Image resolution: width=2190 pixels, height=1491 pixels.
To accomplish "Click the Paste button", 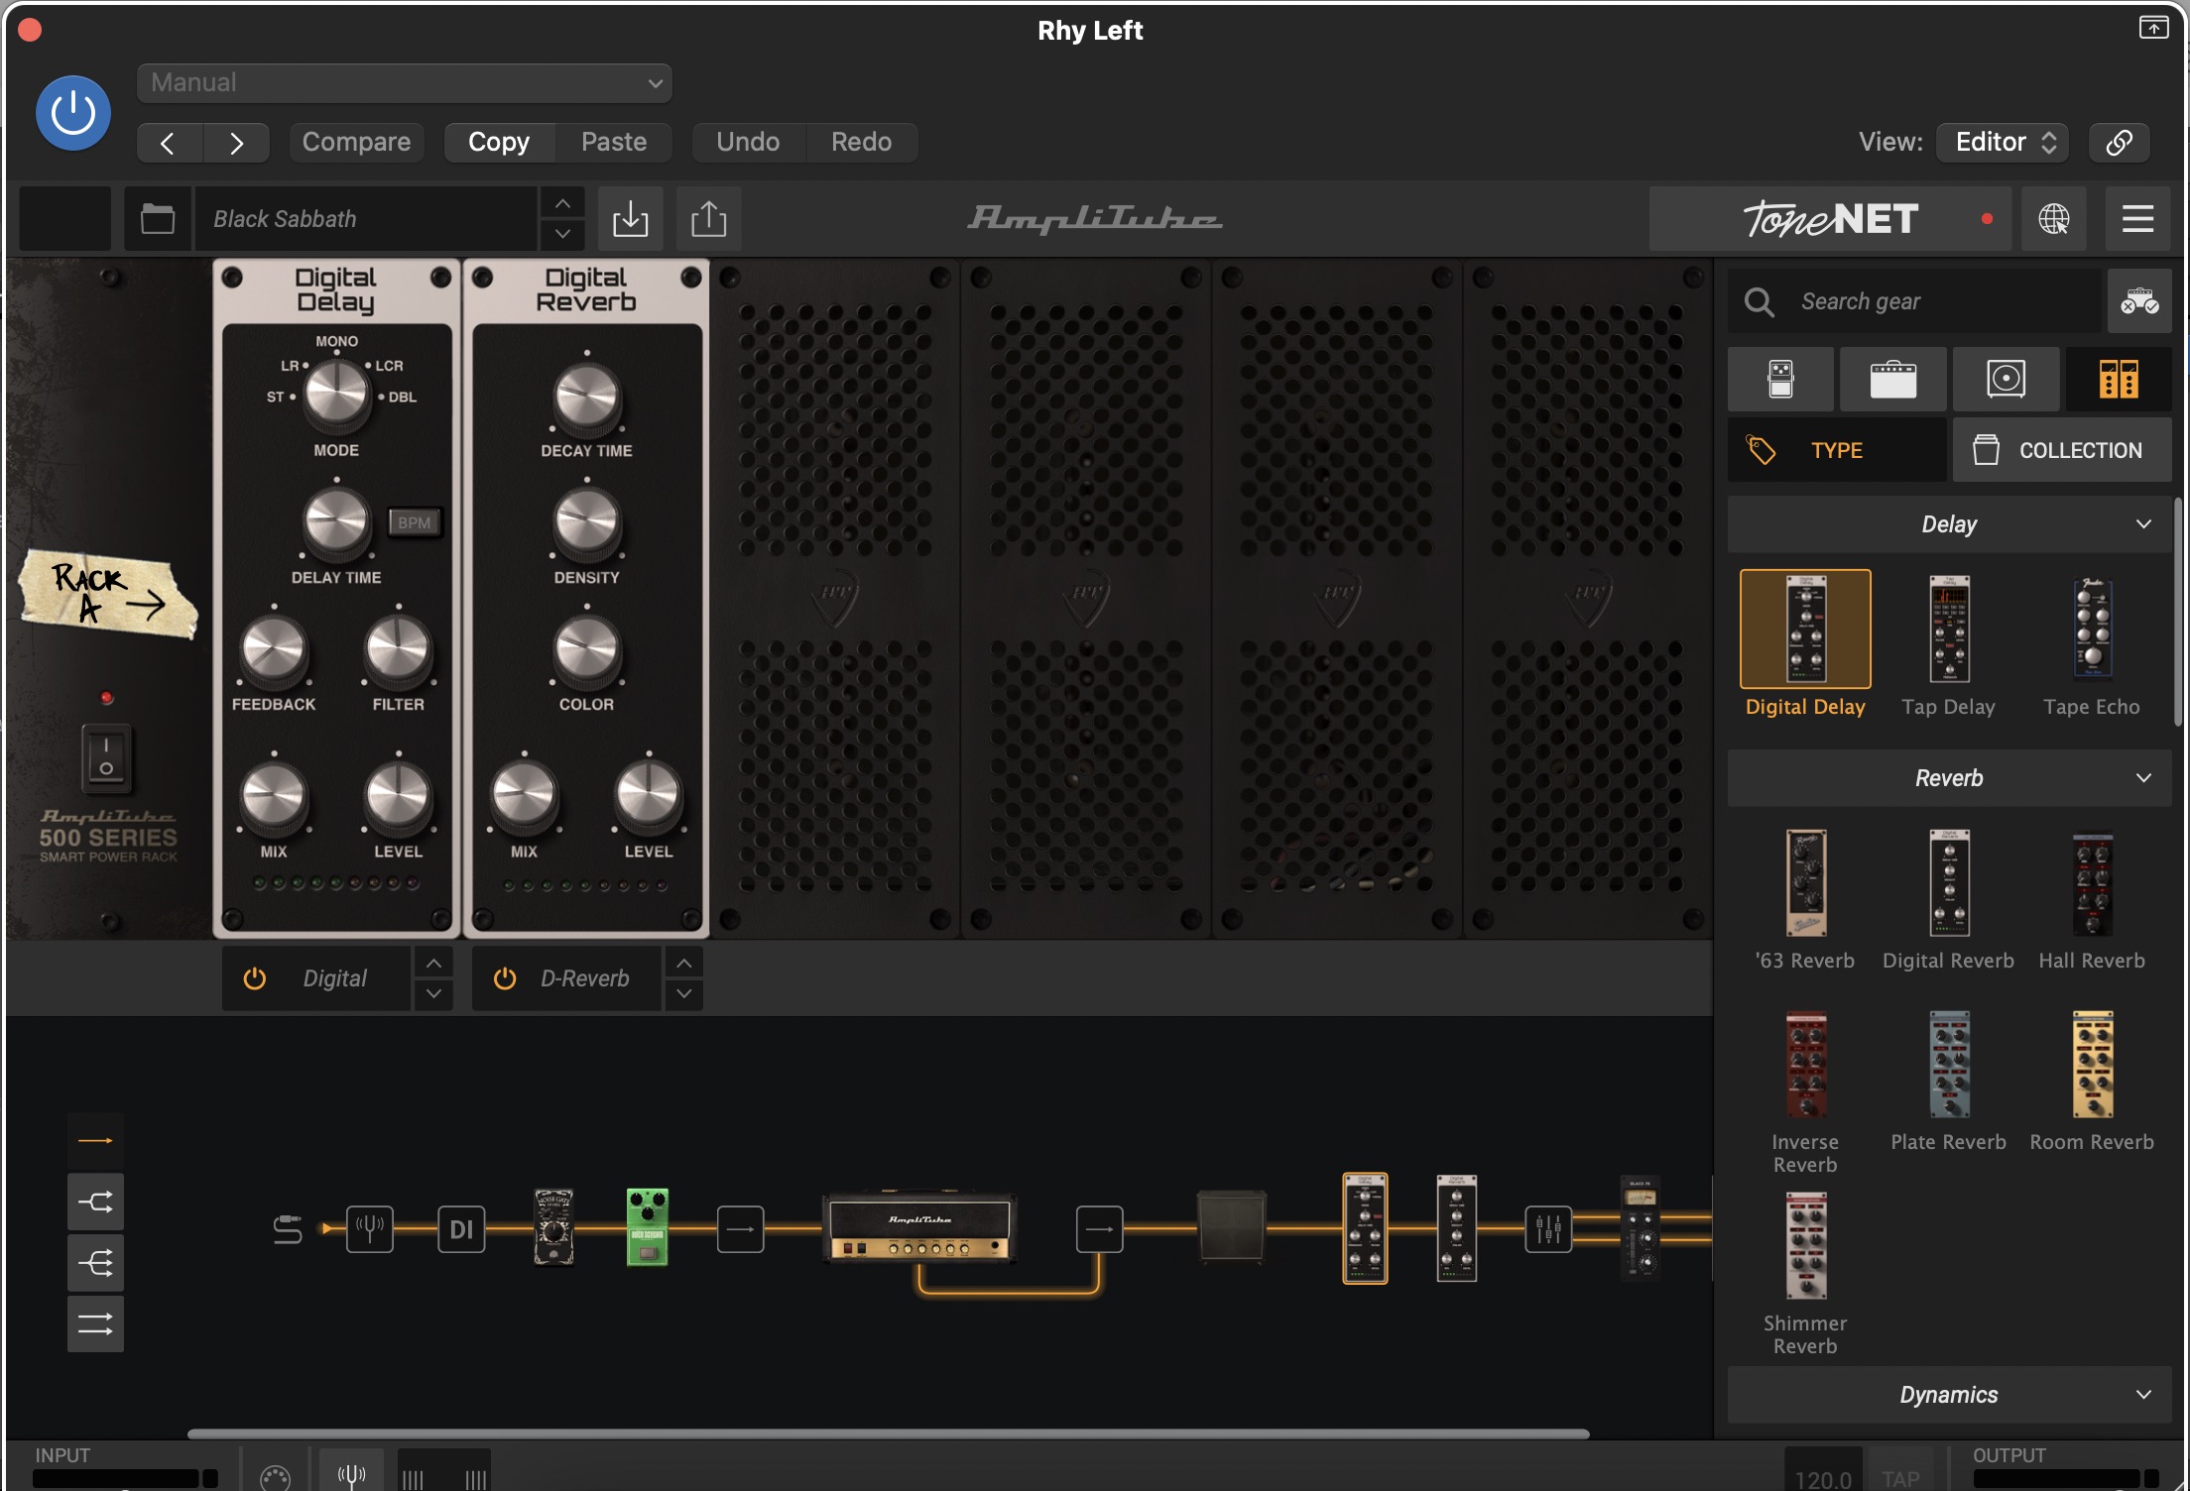I will tap(614, 142).
